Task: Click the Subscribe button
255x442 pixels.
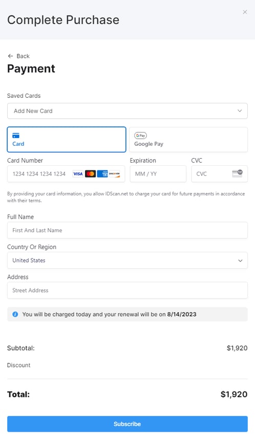Action: coord(128,424)
